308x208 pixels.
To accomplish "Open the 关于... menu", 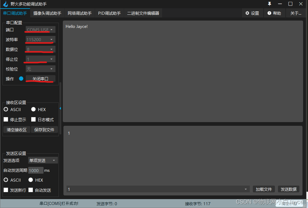I will pos(296,13).
